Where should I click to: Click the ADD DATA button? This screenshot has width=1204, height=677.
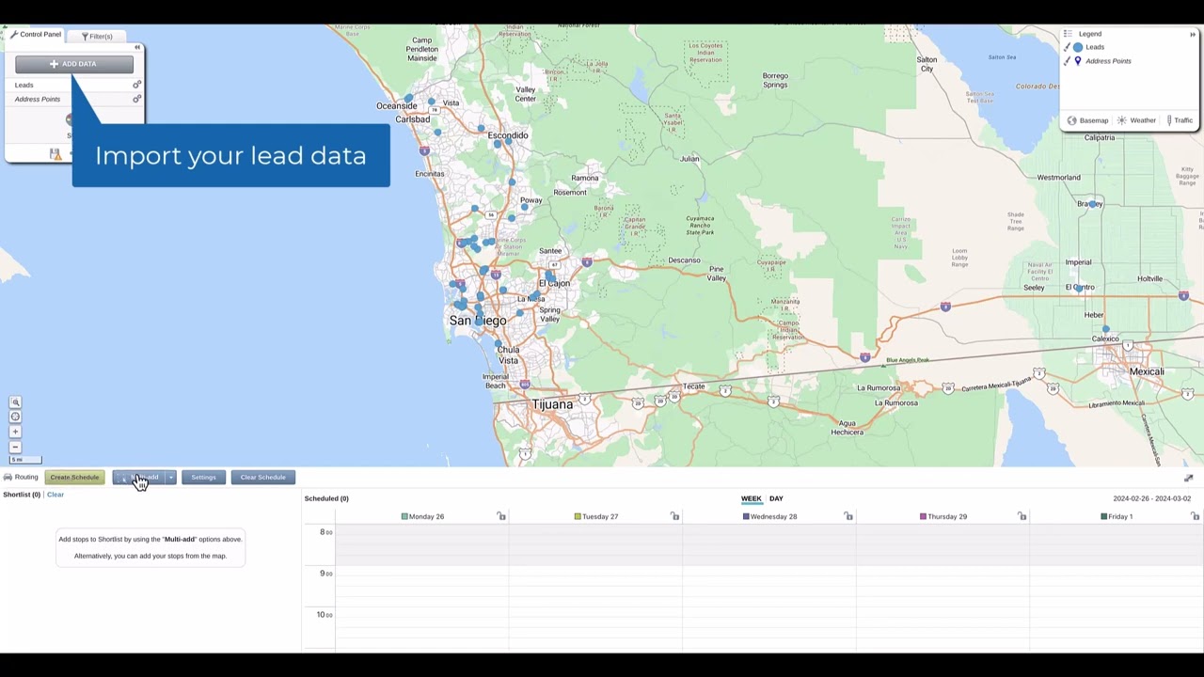tap(74, 64)
